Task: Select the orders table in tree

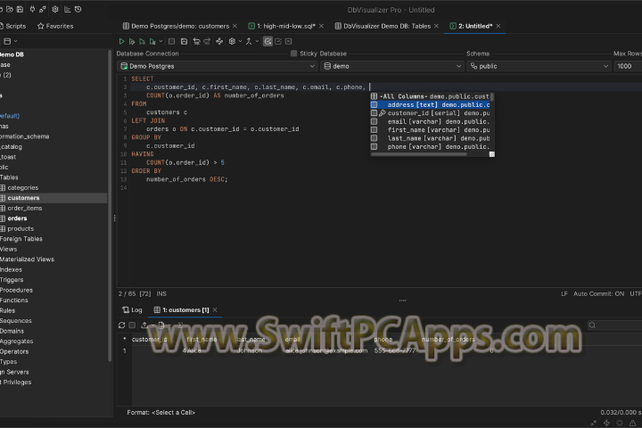Action: point(18,218)
